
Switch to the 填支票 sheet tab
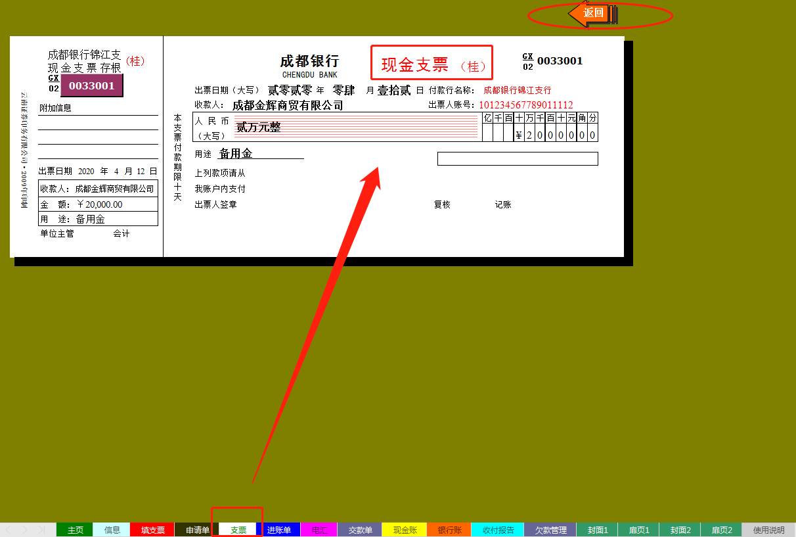point(152,530)
